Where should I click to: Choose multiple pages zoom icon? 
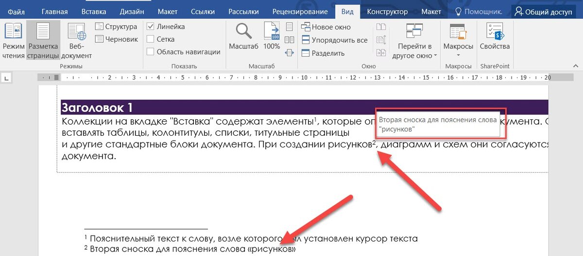290,40
